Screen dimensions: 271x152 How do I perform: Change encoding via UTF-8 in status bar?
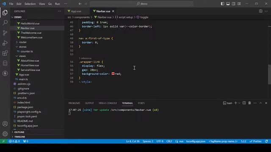(160, 141)
